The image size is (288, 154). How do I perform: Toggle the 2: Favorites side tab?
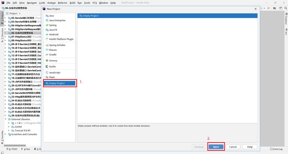[x=2, y=137]
